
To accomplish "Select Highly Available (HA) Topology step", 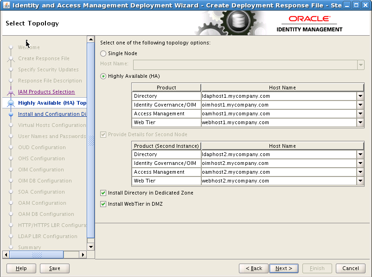I will click(52, 103).
